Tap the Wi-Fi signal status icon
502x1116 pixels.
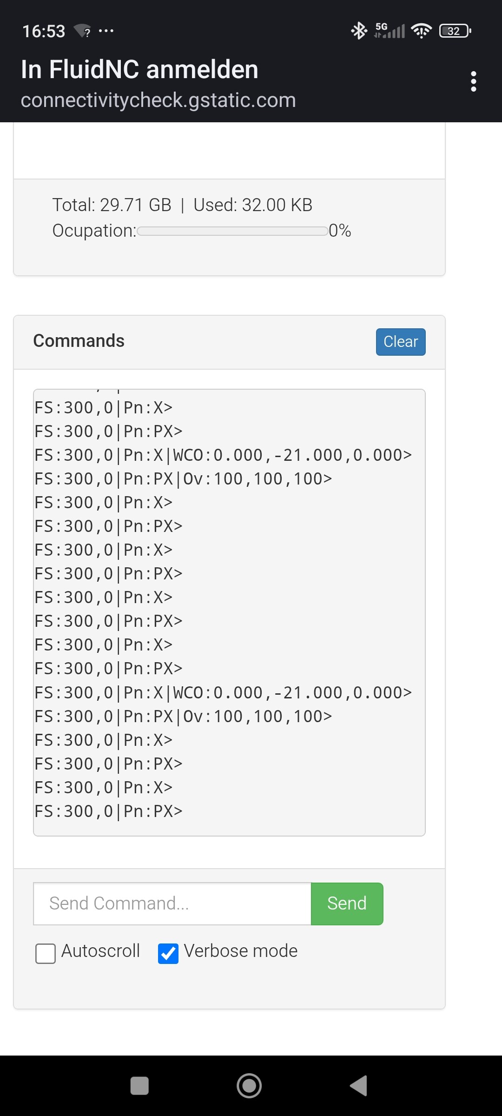coord(421,31)
